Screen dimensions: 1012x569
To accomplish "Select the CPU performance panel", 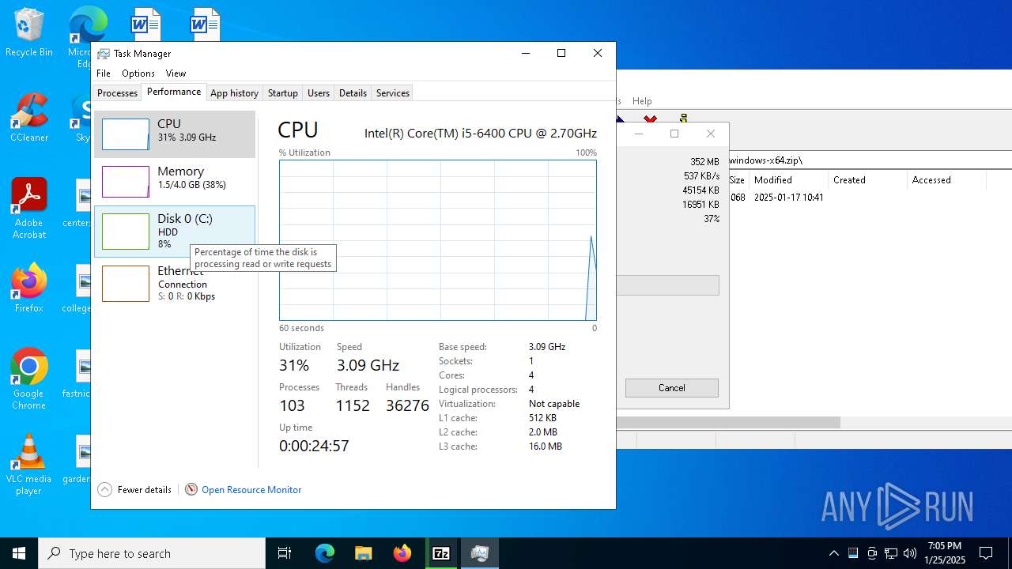I will pos(175,134).
